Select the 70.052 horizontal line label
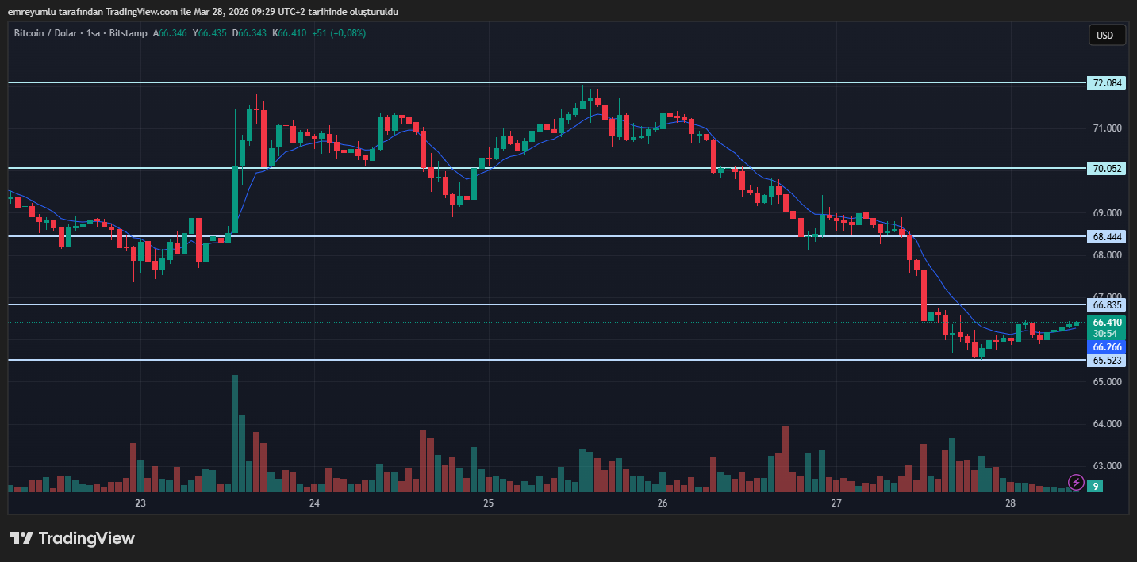1137x562 pixels. point(1107,168)
